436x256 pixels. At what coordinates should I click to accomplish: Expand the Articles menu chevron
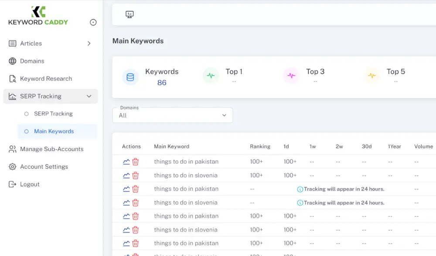click(x=89, y=44)
